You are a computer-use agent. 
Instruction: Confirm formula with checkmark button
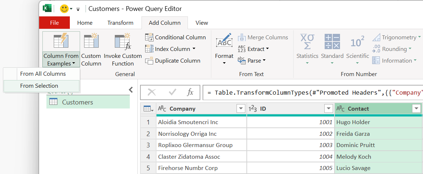coord(173,92)
